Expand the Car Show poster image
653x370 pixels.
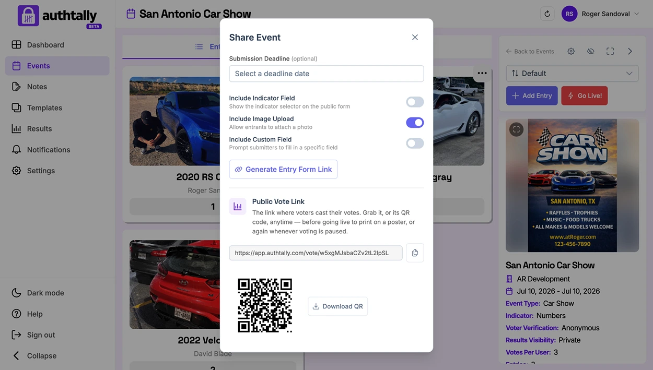tap(516, 129)
